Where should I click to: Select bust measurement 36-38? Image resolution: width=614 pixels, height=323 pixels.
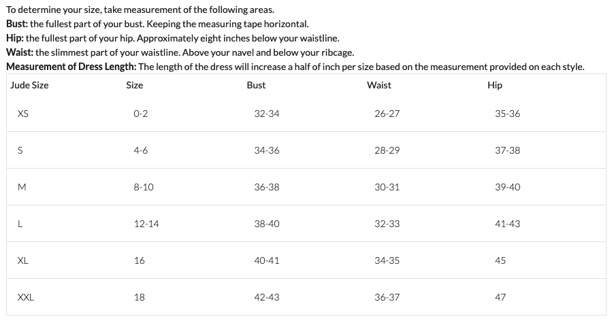coord(267,187)
